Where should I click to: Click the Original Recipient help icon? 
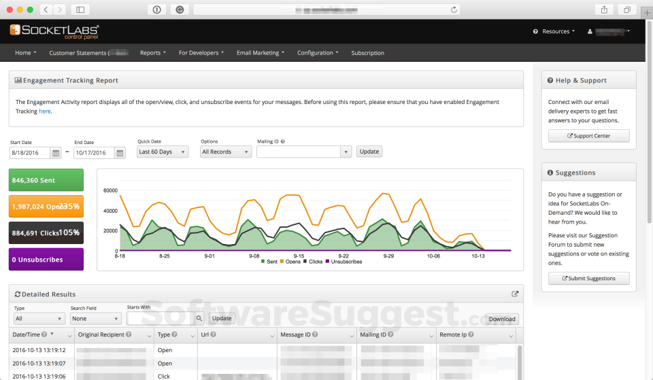[129, 334]
